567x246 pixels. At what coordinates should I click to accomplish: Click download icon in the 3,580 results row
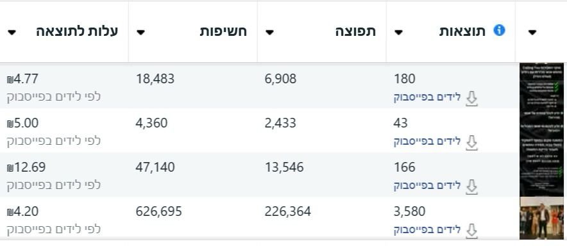(x=471, y=231)
